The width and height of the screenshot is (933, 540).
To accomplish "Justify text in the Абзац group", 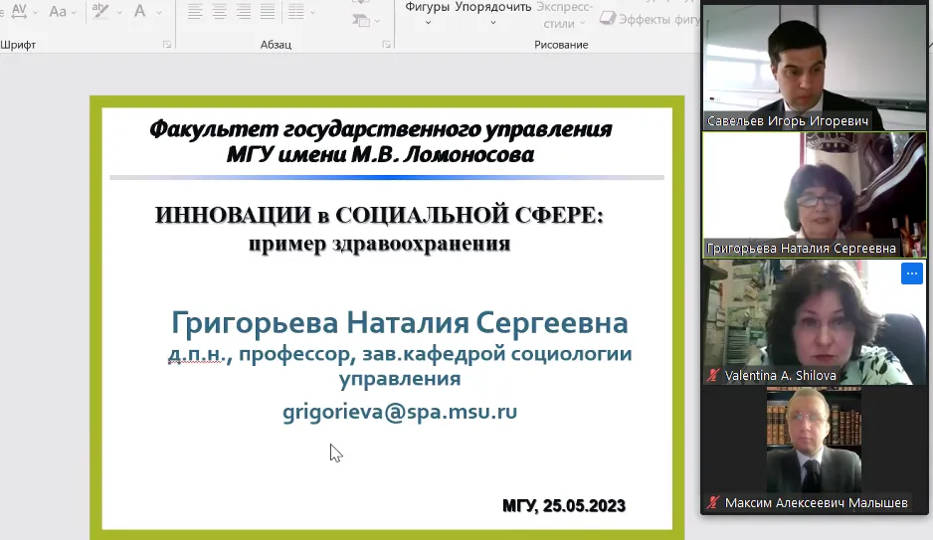I will [268, 11].
